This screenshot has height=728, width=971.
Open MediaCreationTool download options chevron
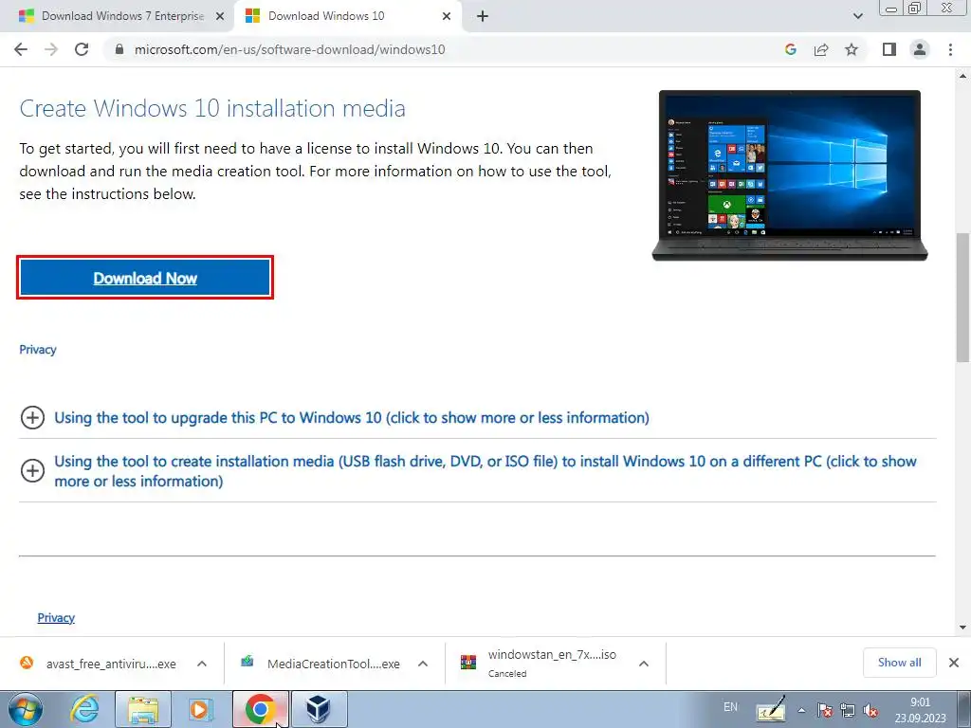(x=423, y=664)
